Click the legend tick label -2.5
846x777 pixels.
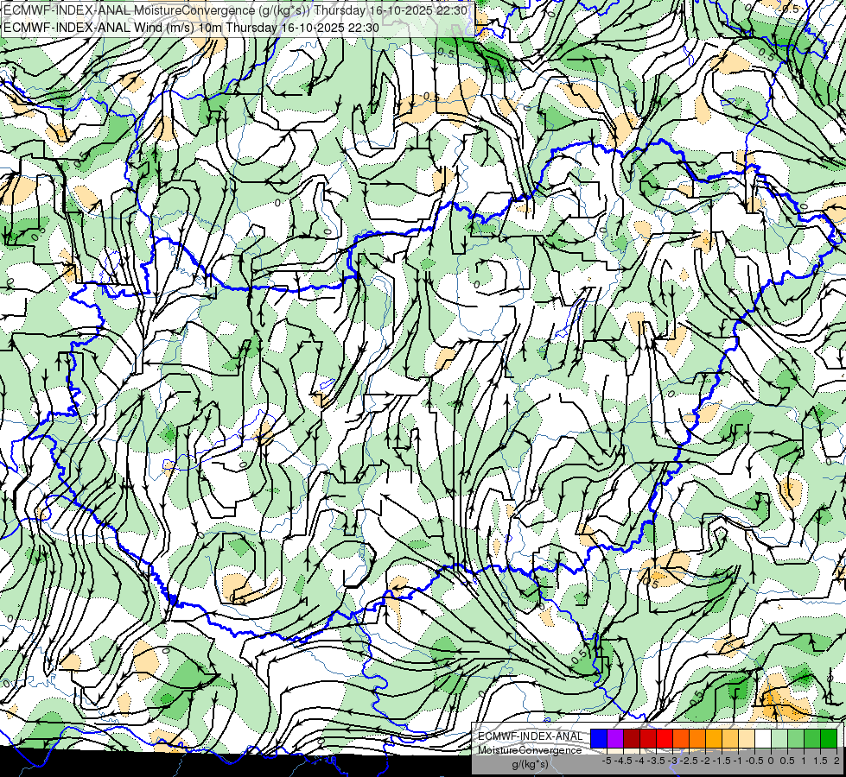pos(689,761)
